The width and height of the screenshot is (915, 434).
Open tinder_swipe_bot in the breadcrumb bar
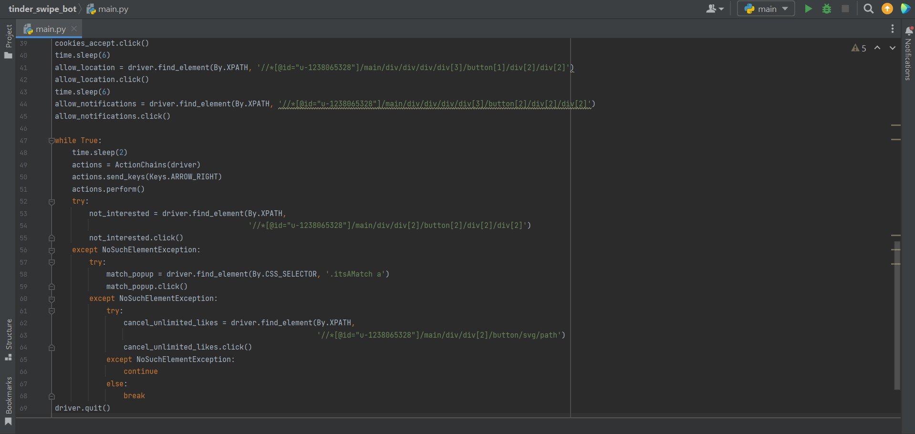tap(42, 8)
